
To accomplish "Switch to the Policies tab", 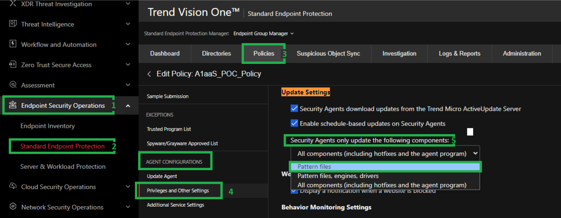I will [264, 54].
